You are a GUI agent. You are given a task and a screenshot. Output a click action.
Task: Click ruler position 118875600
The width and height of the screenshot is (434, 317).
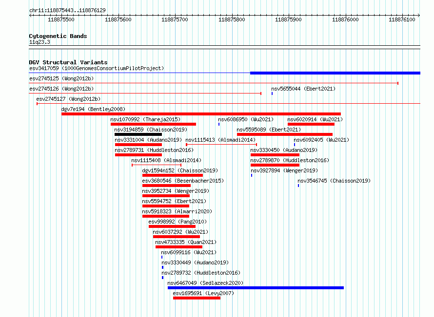118,19
